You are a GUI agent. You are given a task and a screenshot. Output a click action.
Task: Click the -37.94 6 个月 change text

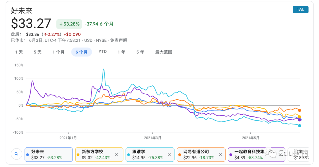tap(99, 24)
